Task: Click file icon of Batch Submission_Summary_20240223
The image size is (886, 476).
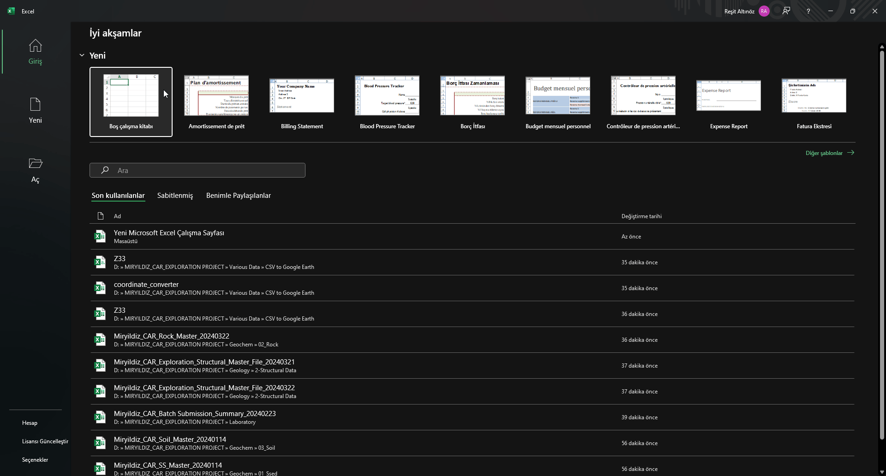Action: (100, 417)
